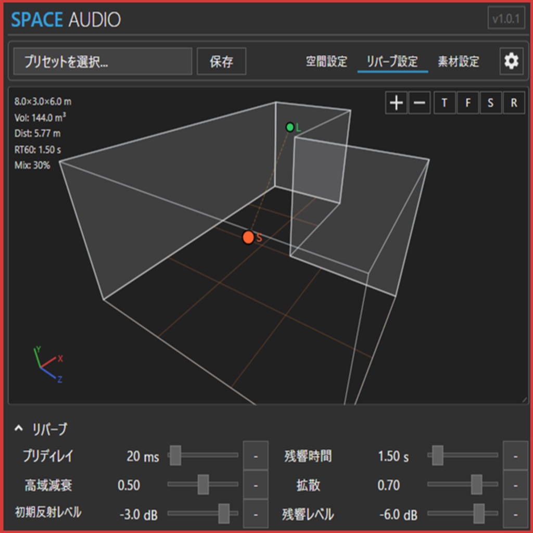Screen dimensions: 533x533
Task: Zoom in with the plus button
Action: pyautogui.click(x=396, y=103)
